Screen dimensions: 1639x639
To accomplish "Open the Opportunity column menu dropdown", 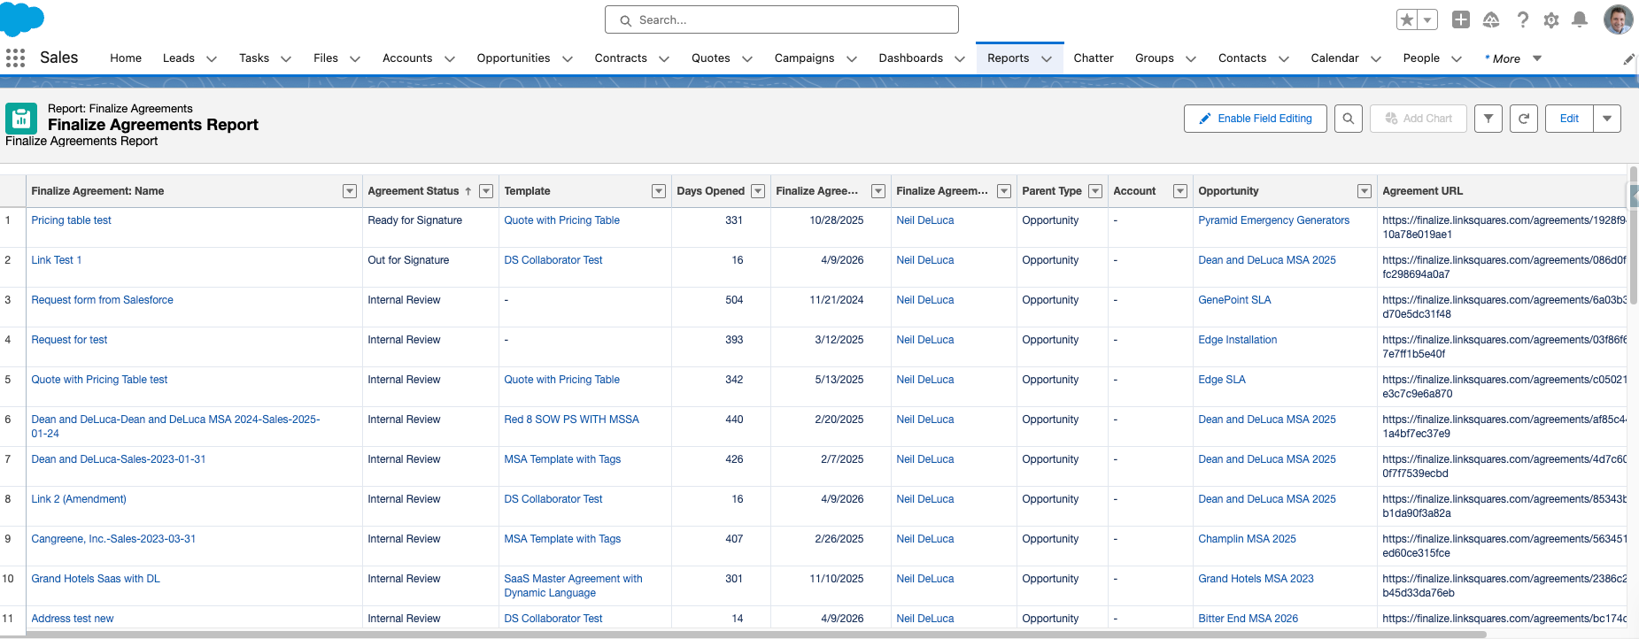I will click(1364, 191).
